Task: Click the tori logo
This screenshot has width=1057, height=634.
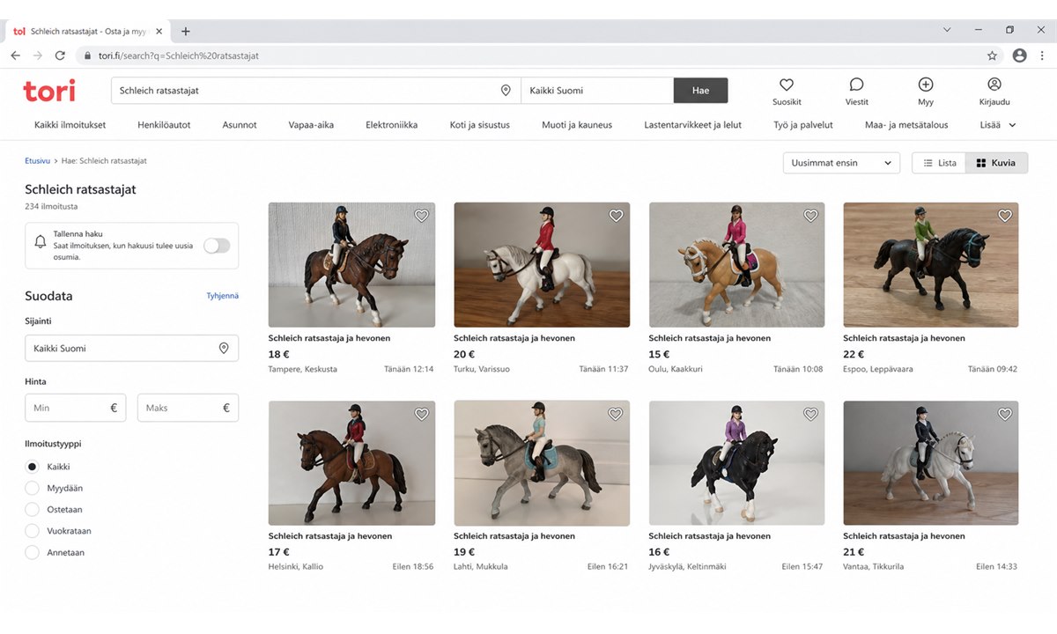Action: click(49, 91)
